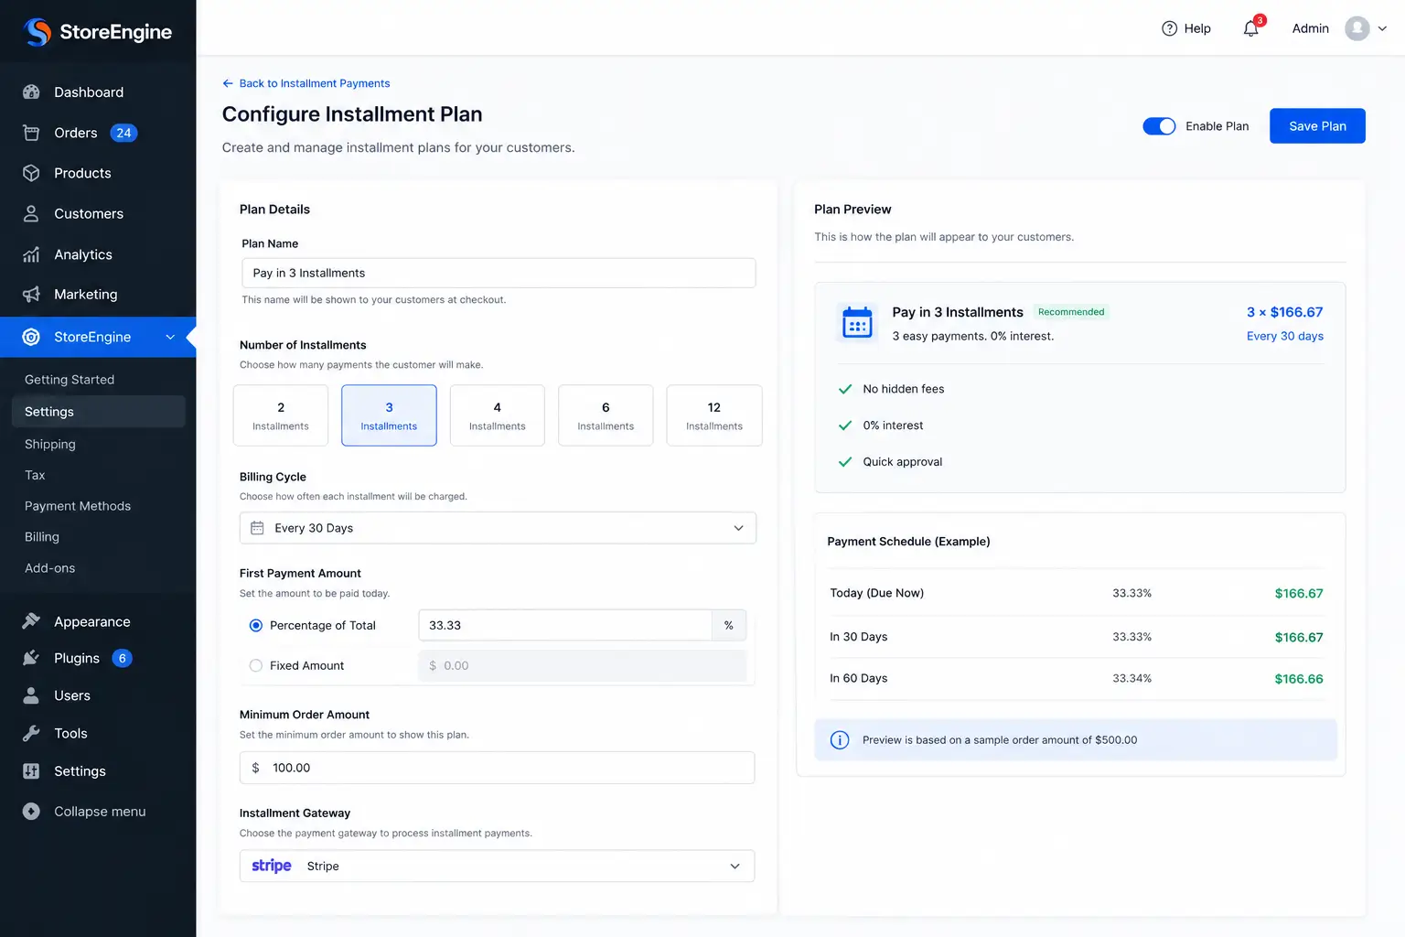Screen dimensions: 1405x937
Task: Click the In 30 Days schedule row
Action: [x=1077, y=637]
